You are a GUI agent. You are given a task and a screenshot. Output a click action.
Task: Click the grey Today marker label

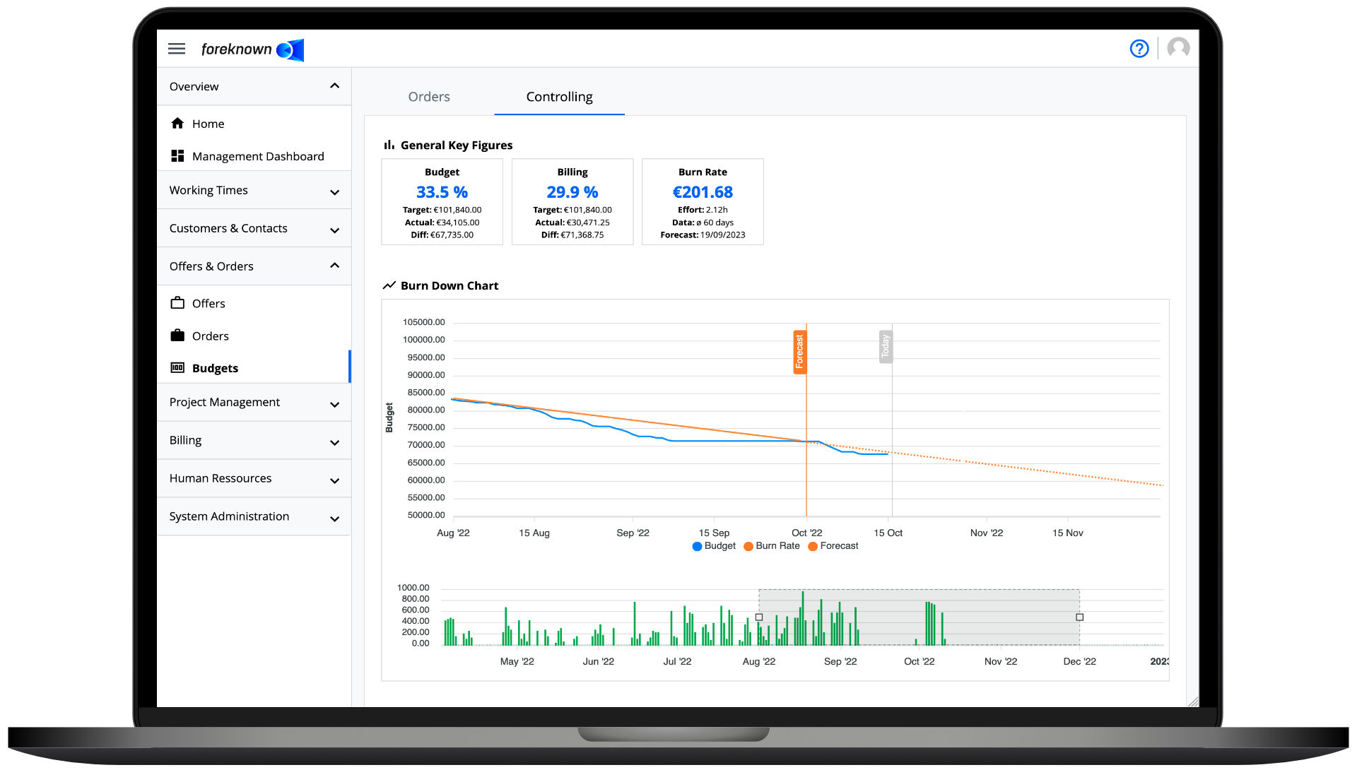pos(886,347)
